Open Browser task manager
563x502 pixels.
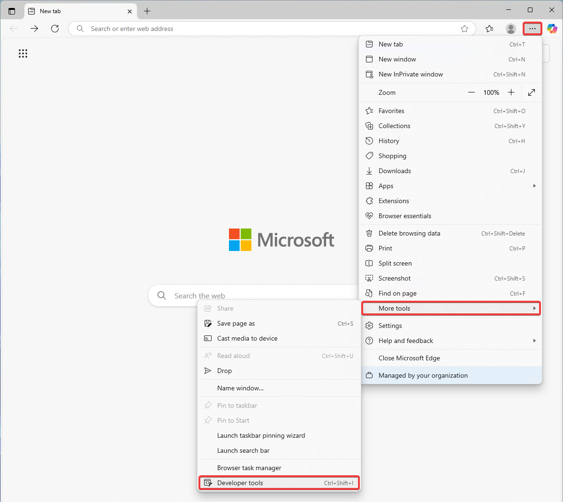click(x=249, y=468)
